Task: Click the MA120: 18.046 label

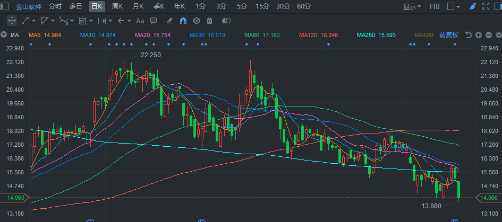Action: 318,35
